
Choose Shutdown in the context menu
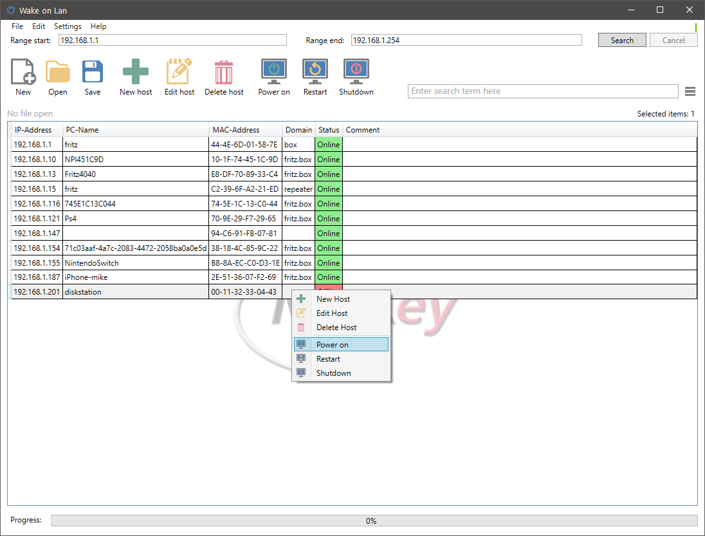(341, 373)
